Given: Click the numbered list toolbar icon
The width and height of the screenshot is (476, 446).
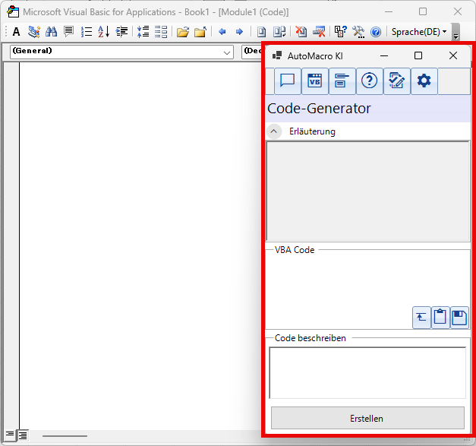Looking at the screenshot, I should pyautogui.click(x=87, y=32).
